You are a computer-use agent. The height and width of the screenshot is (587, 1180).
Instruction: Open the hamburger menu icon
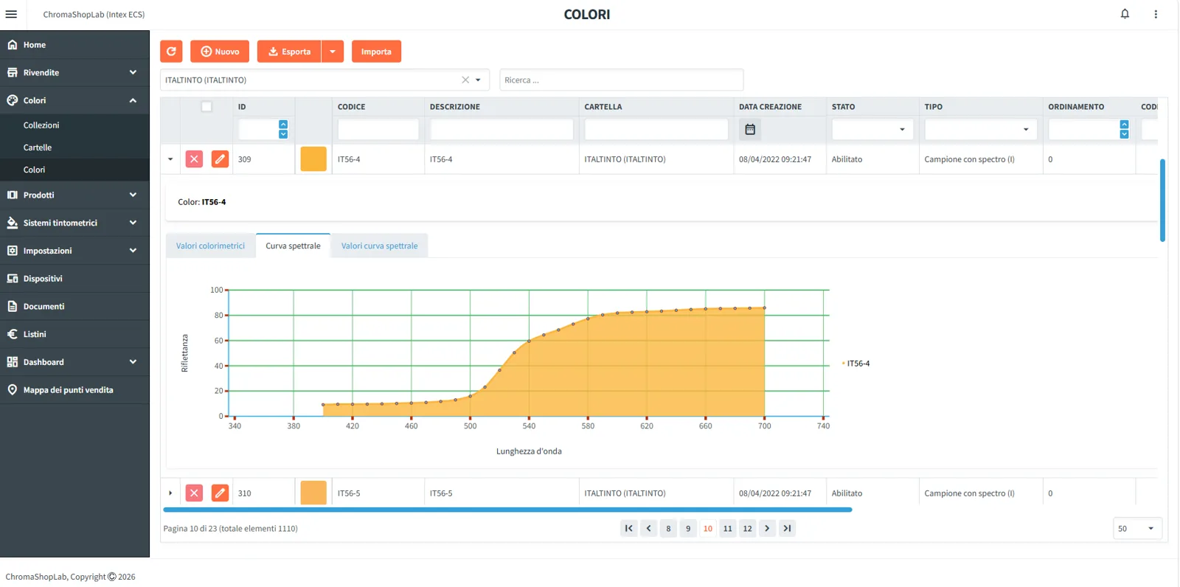tap(11, 14)
